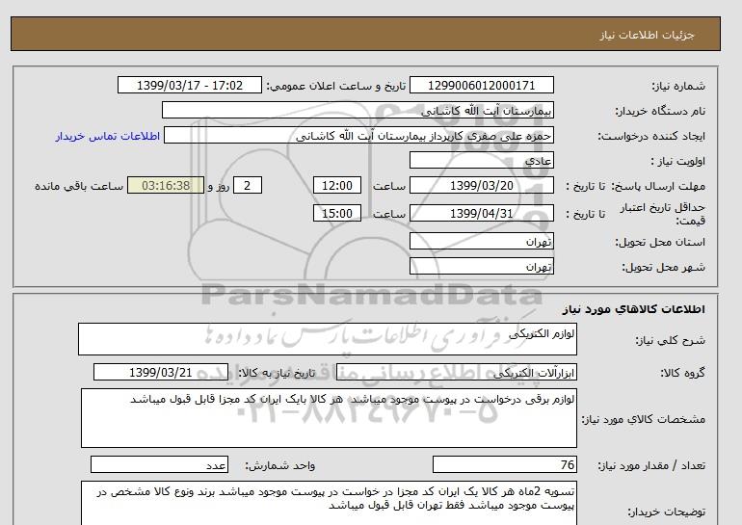Viewport: 742px width, 525px height.
Task: Click the تعداد / مقدار مورد نیاز label
Action: (x=651, y=465)
